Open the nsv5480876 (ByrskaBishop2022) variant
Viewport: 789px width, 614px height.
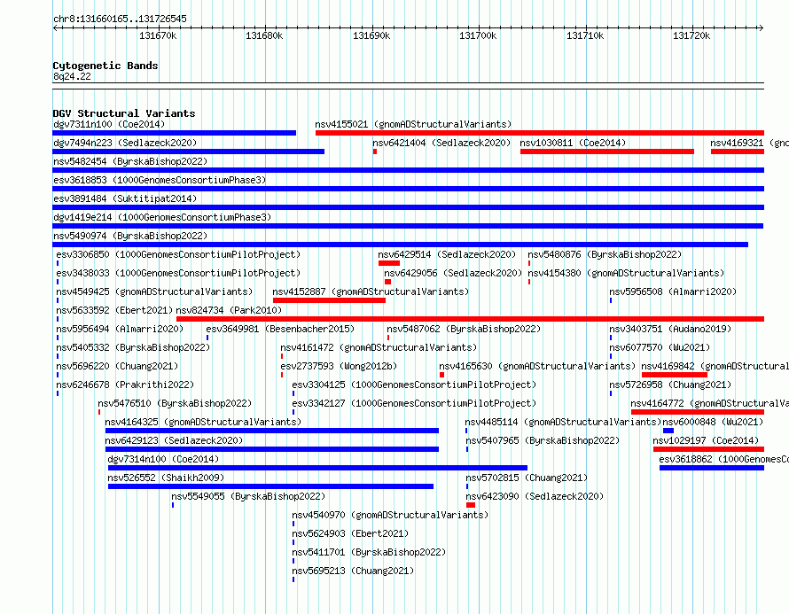(x=605, y=254)
